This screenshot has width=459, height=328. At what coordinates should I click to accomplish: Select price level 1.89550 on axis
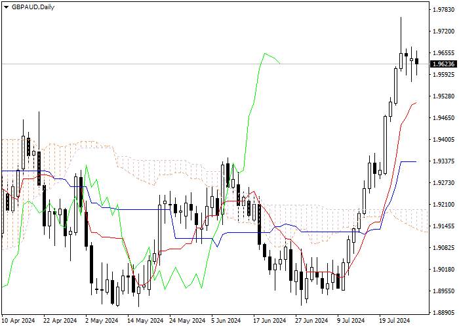[x=443, y=291]
